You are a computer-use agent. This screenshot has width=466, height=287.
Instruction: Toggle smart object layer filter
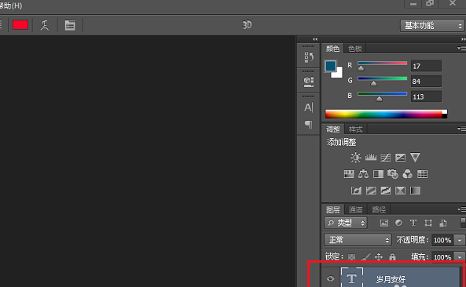(x=443, y=223)
